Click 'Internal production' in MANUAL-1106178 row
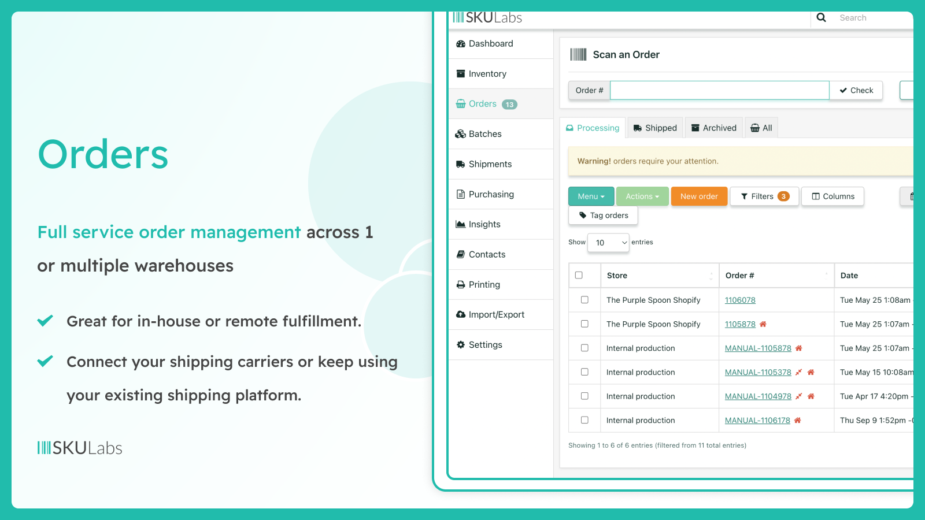Viewport: 925px width, 520px height. tap(641, 420)
